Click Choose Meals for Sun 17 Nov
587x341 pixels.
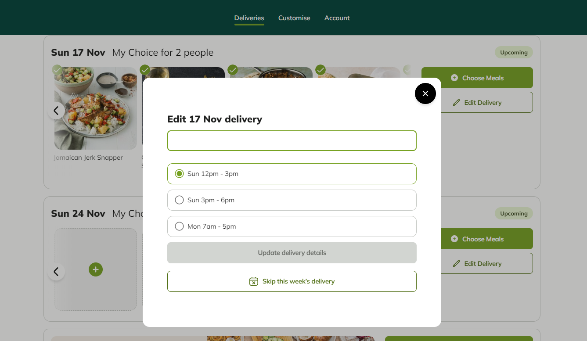tap(477, 78)
